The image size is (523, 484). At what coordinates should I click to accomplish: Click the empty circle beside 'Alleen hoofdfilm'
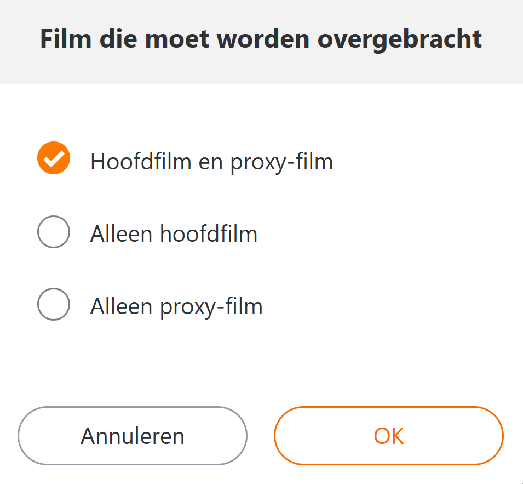click(x=54, y=232)
